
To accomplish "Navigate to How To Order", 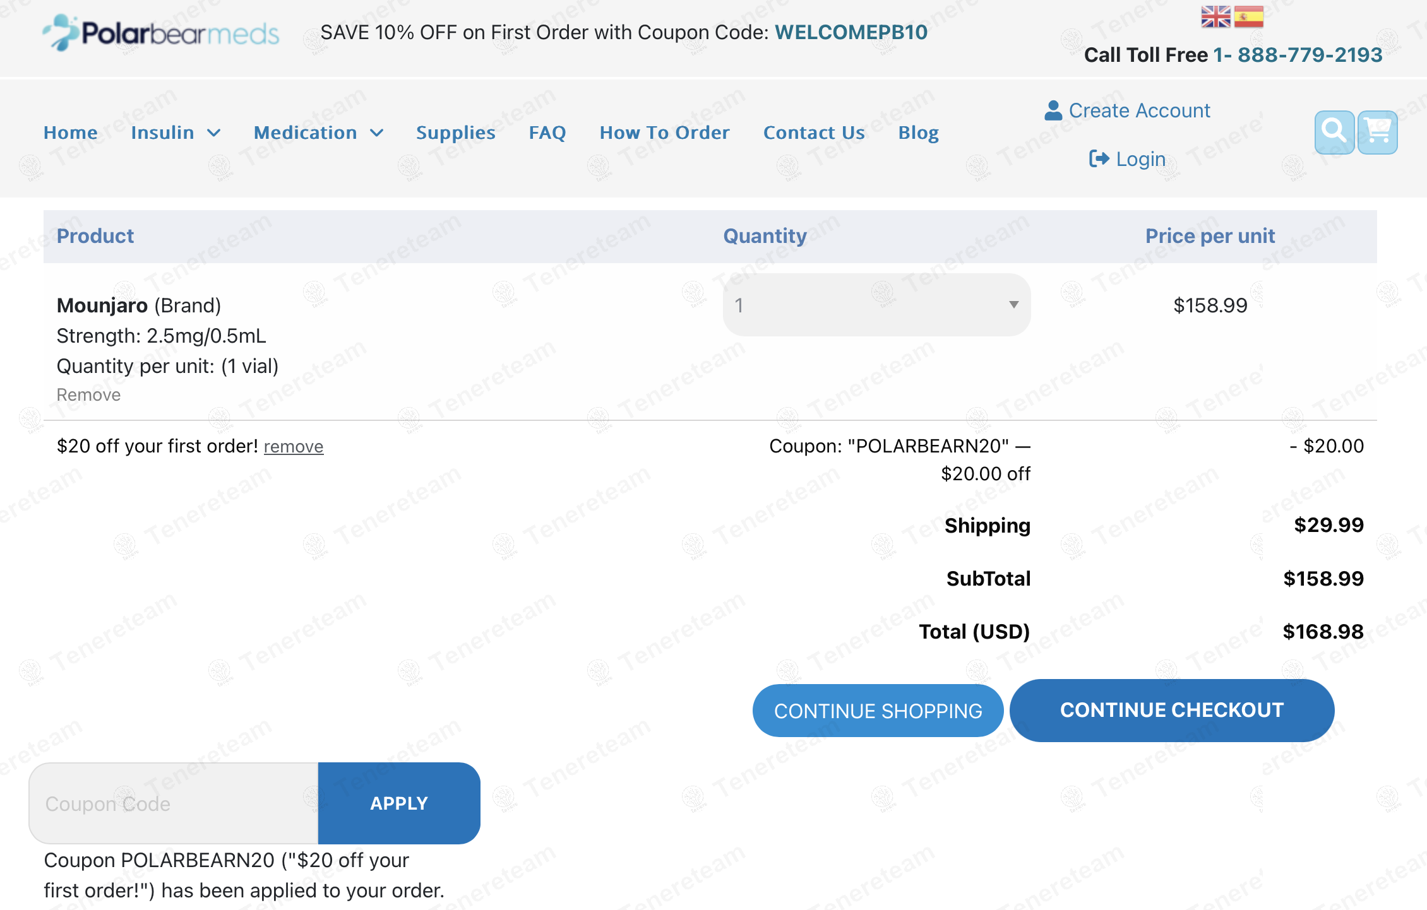I will coord(664,133).
